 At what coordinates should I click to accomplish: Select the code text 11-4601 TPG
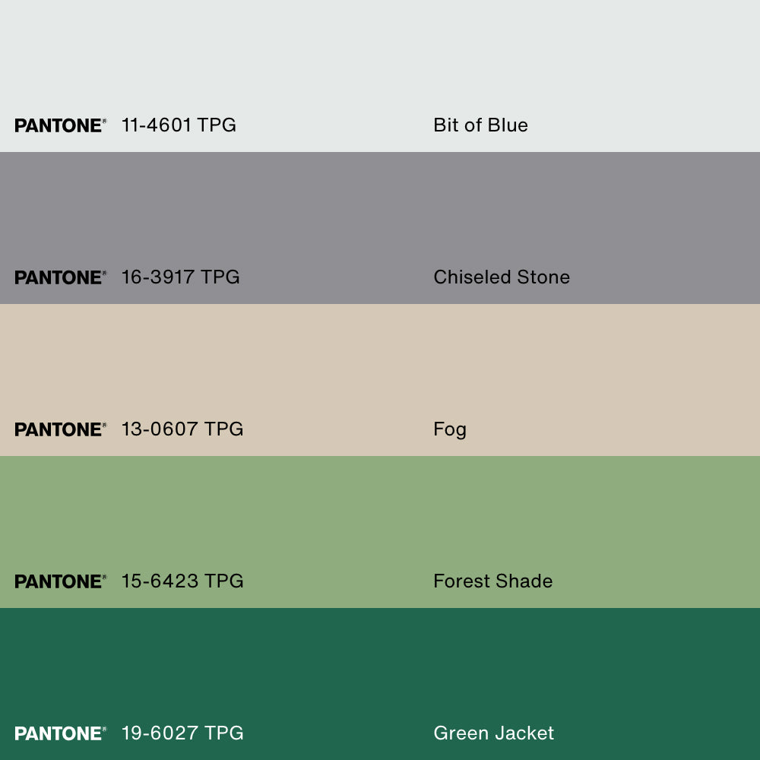179,125
